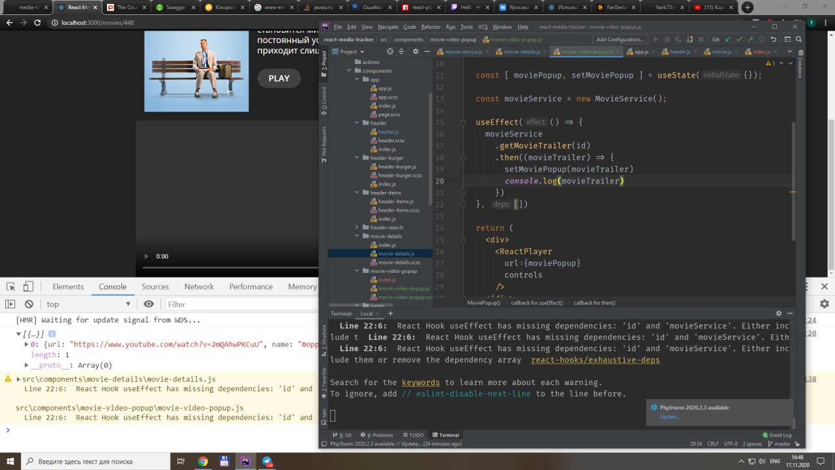Switch to the Performance tab in DevTools
This screenshot has height=470, width=835.
click(x=251, y=287)
